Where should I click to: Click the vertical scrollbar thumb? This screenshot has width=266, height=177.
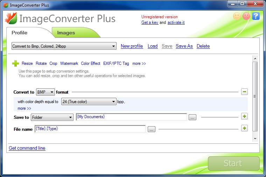[255, 96]
